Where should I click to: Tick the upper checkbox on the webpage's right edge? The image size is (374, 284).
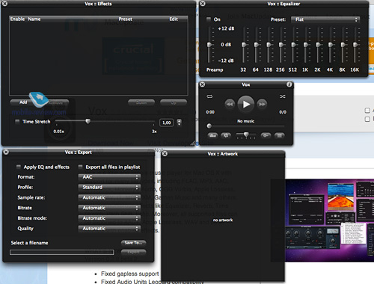[x=367, y=111]
